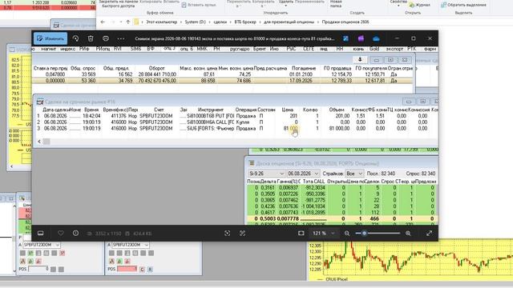513x288 pixels.
Task: Click the 'Погашение' column header
Action: coord(304,68)
